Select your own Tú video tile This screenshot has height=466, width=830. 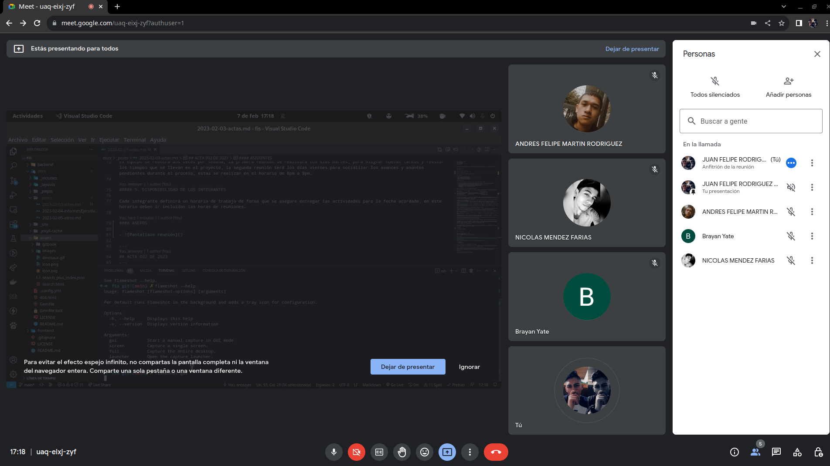(587, 390)
